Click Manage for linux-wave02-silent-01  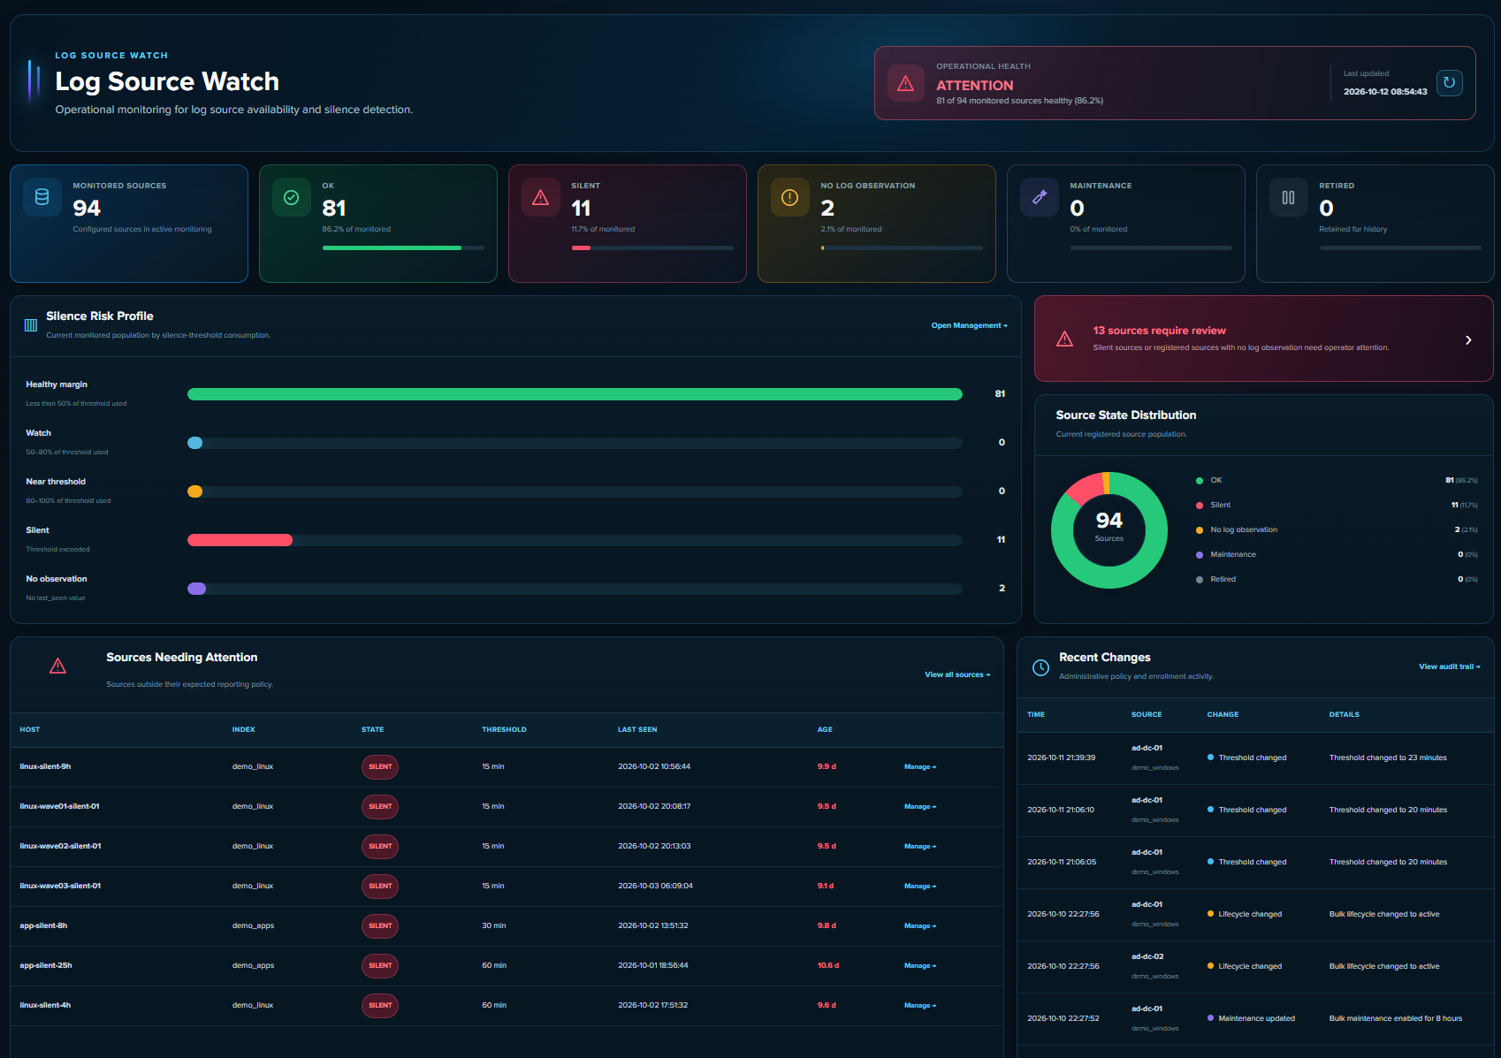pos(919,847)
